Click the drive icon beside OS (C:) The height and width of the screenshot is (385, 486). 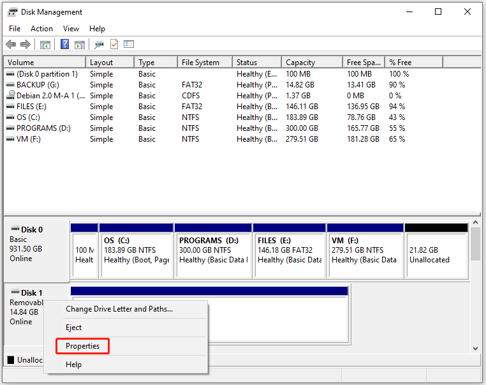point(10,117)
